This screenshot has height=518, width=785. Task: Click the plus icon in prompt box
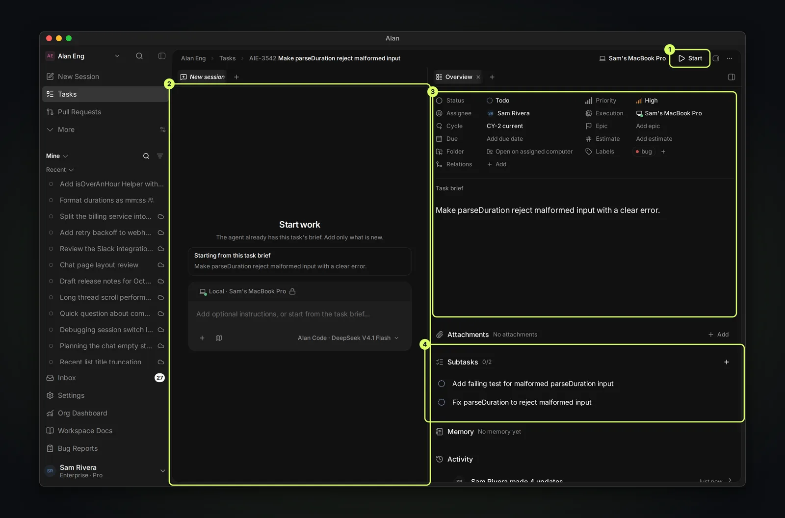coord(202,338)
